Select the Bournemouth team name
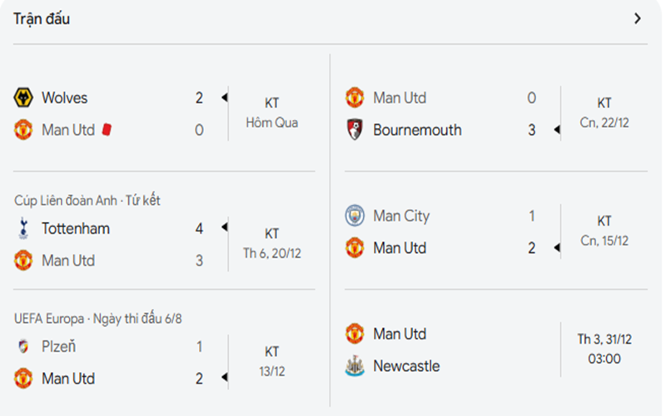 point(417,130)
